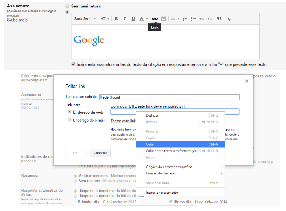The height and width of the screenshot is (211, 286).
Task: Toggle 'Insira esta assinatura antes do texto' checkbox
Action: [x=74, y=64]
